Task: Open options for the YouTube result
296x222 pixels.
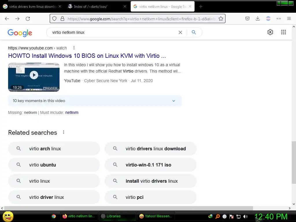Action: [x=74, y=48]
